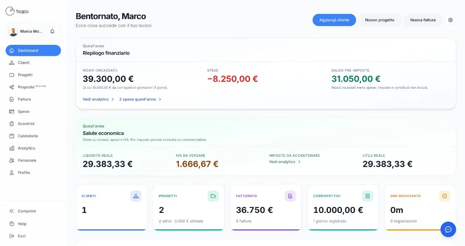Click the Fatturato card document icon
465x246 pixels.
pyautogui.click(x=290, y=196)
